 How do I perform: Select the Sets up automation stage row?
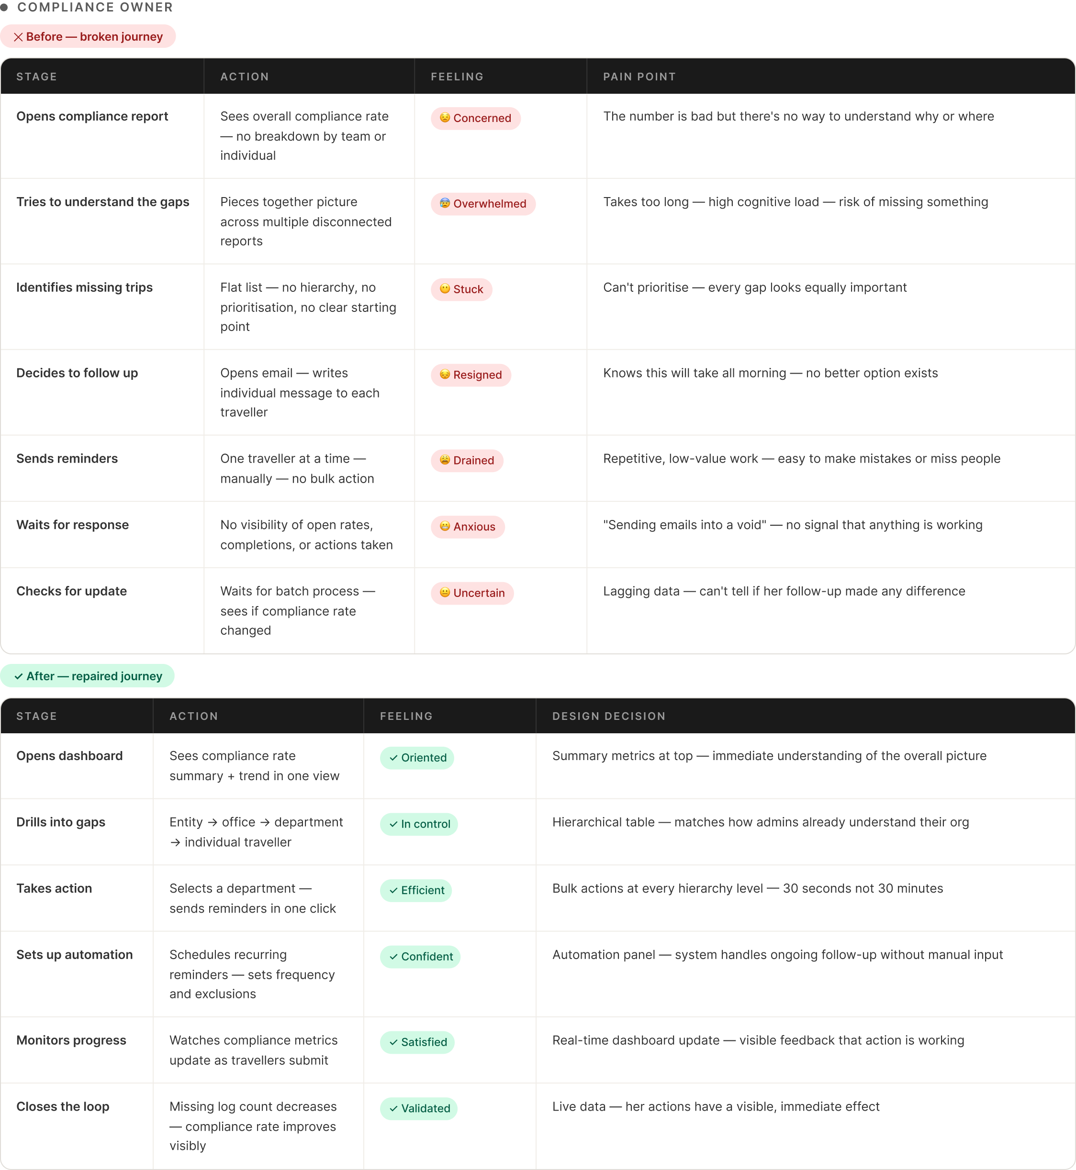[x=75, y=955]
